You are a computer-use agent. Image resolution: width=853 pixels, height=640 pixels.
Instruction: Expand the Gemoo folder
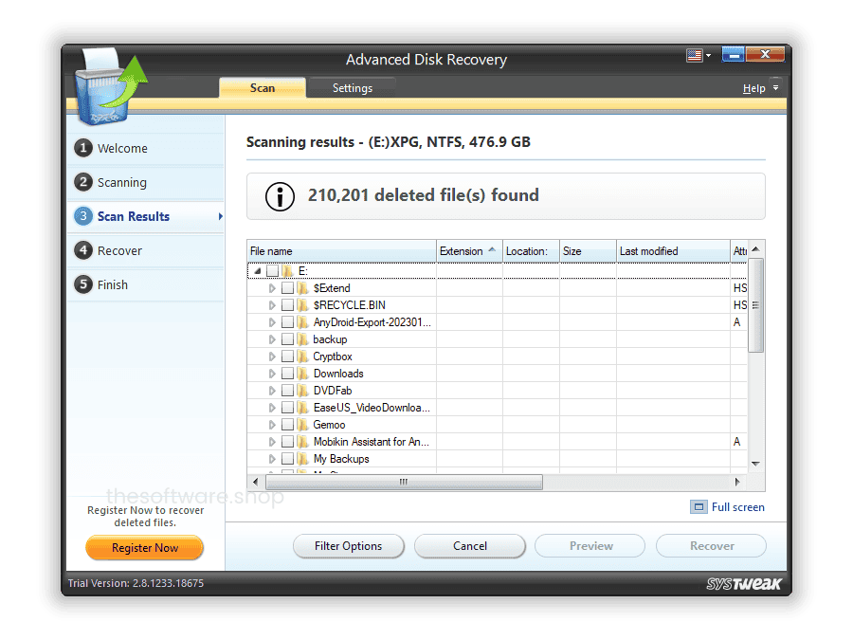[272, 425]
